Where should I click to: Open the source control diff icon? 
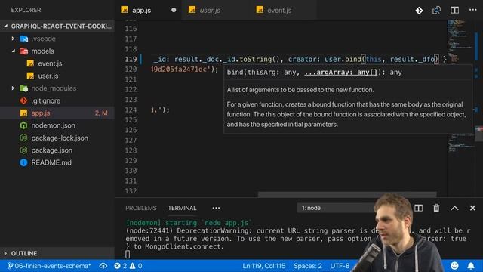click(x=419, y=11)
